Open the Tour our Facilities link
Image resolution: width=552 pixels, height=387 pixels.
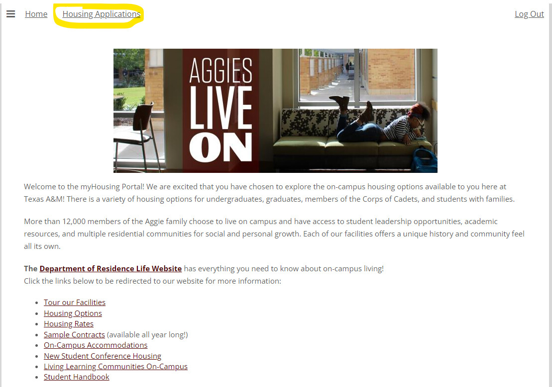[75, 302]
